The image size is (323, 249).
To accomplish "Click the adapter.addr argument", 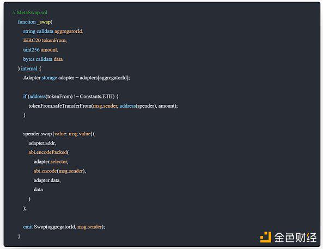I will [42, 143].
